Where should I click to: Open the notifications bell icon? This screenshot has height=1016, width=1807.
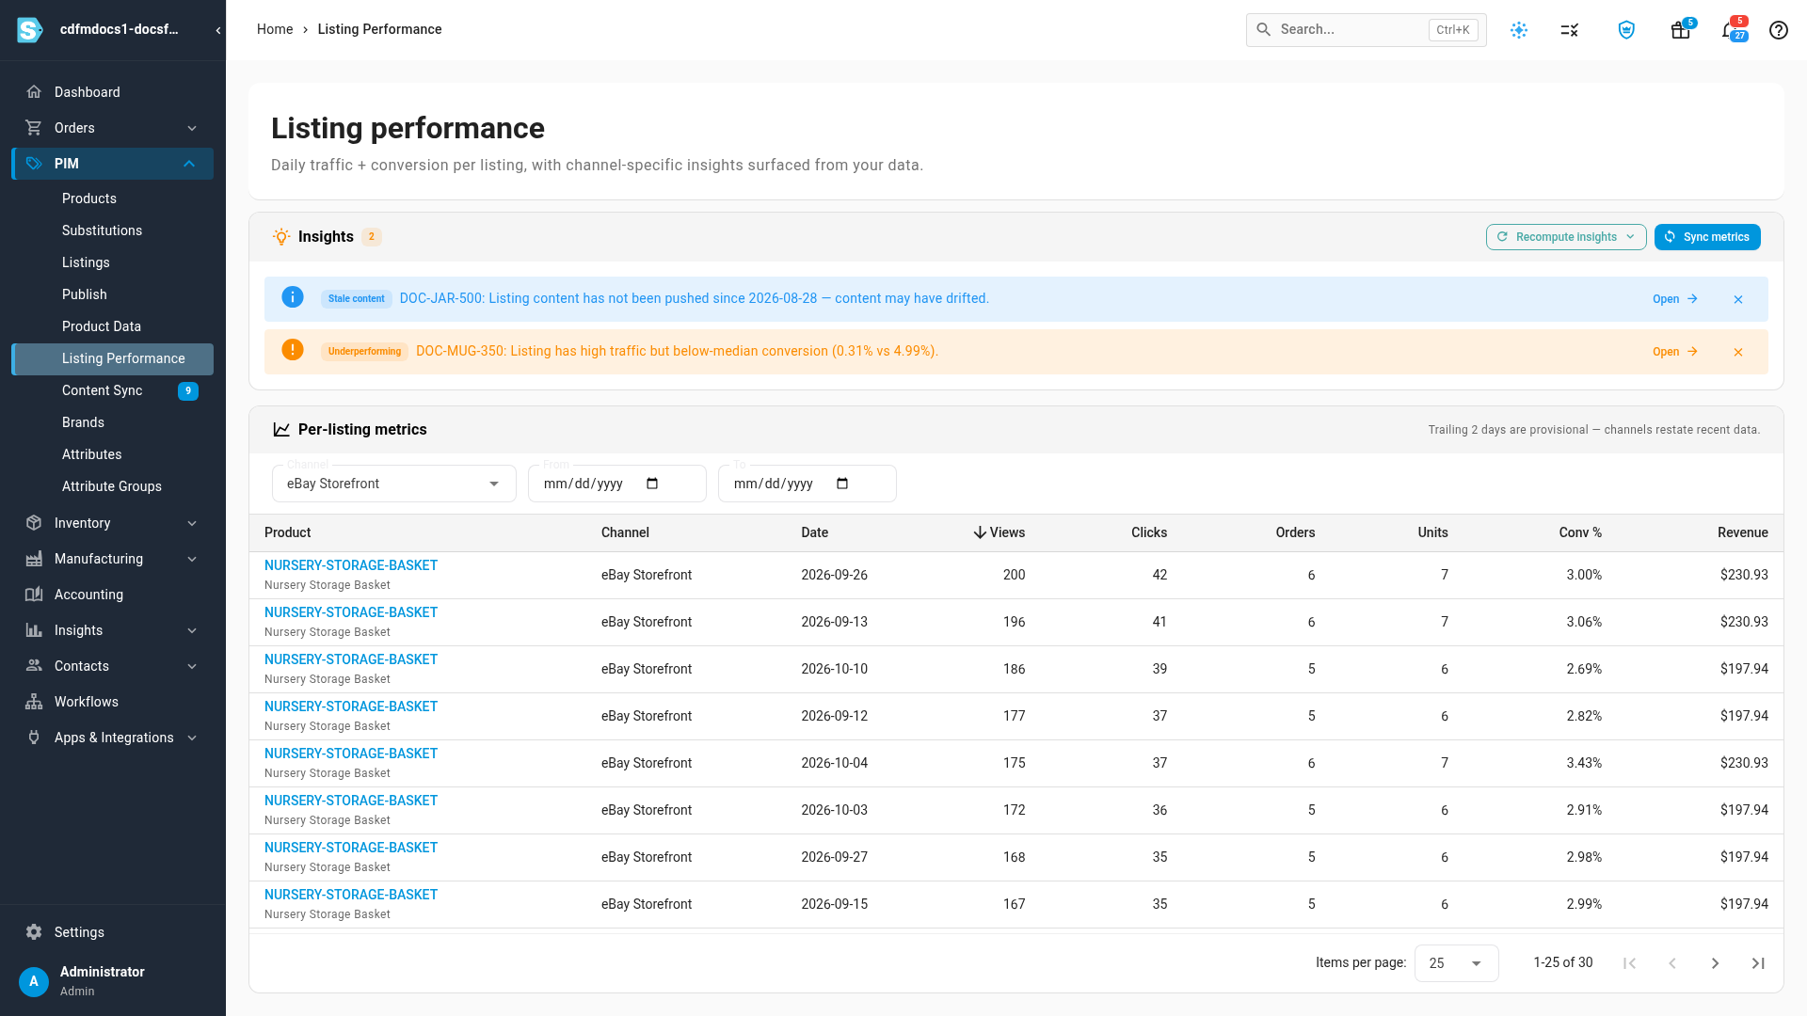pyautogui.click(x=1730, y=30)
